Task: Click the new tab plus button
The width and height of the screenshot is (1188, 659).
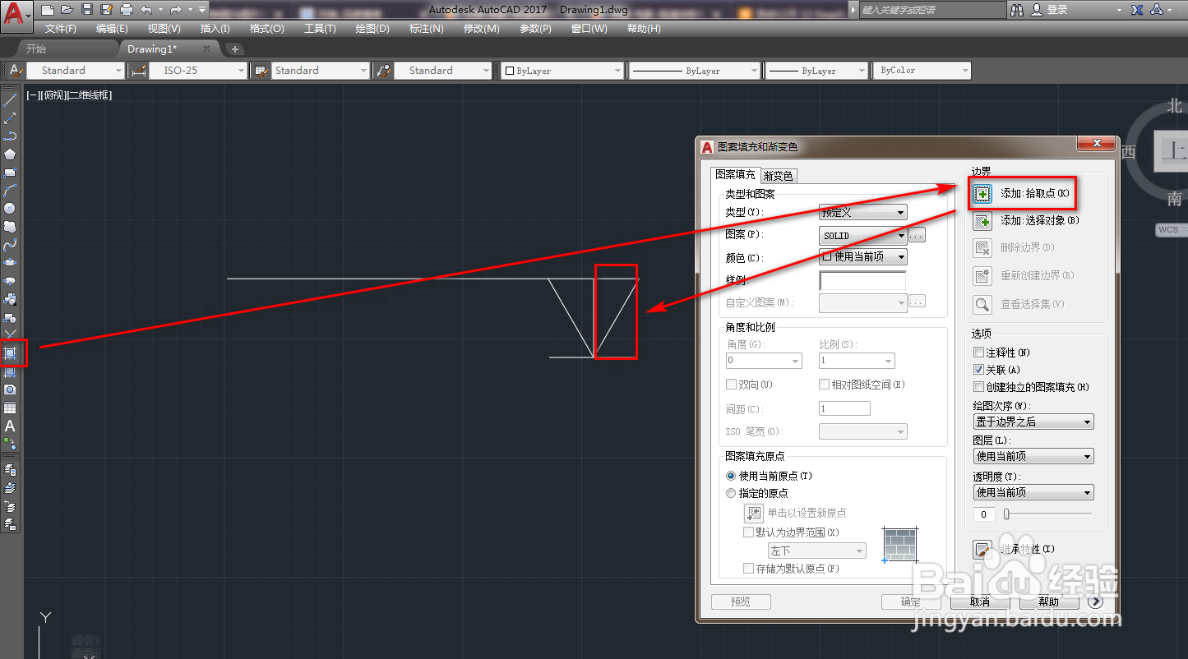Action: pos(234,49)
